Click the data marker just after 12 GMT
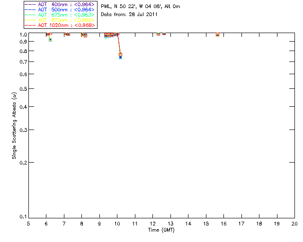The height and width of the screenshot is (242, 303). click(158, 34)
